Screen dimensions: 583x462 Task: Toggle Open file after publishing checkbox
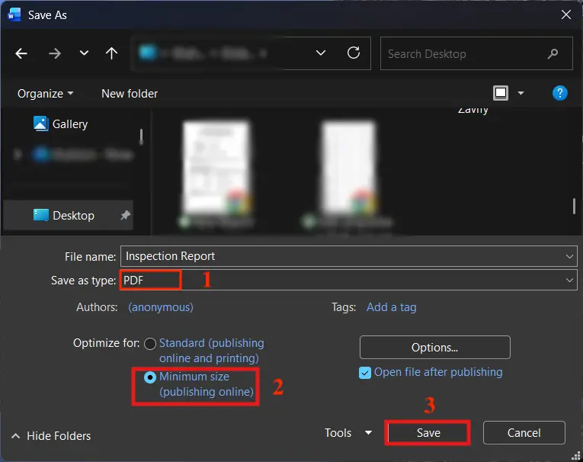pyautogui.click(x=365, y=372)
